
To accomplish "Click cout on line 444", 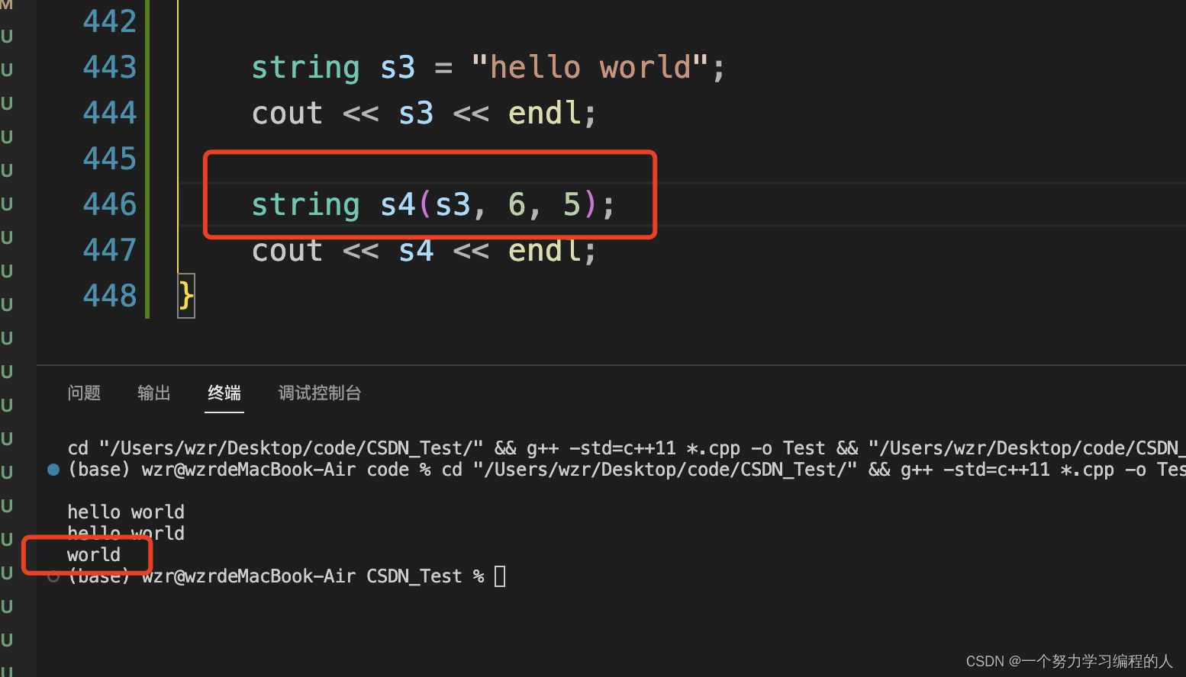I will pyautogui.click(x=287, y=114).
